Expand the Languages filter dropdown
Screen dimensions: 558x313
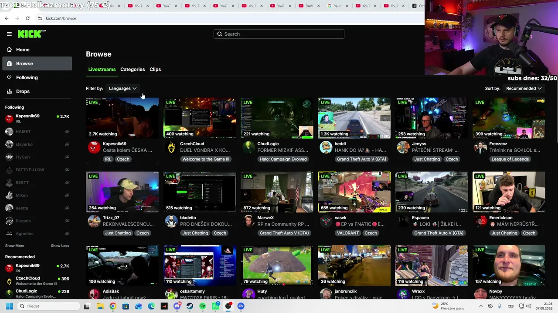tap(122, 88)
